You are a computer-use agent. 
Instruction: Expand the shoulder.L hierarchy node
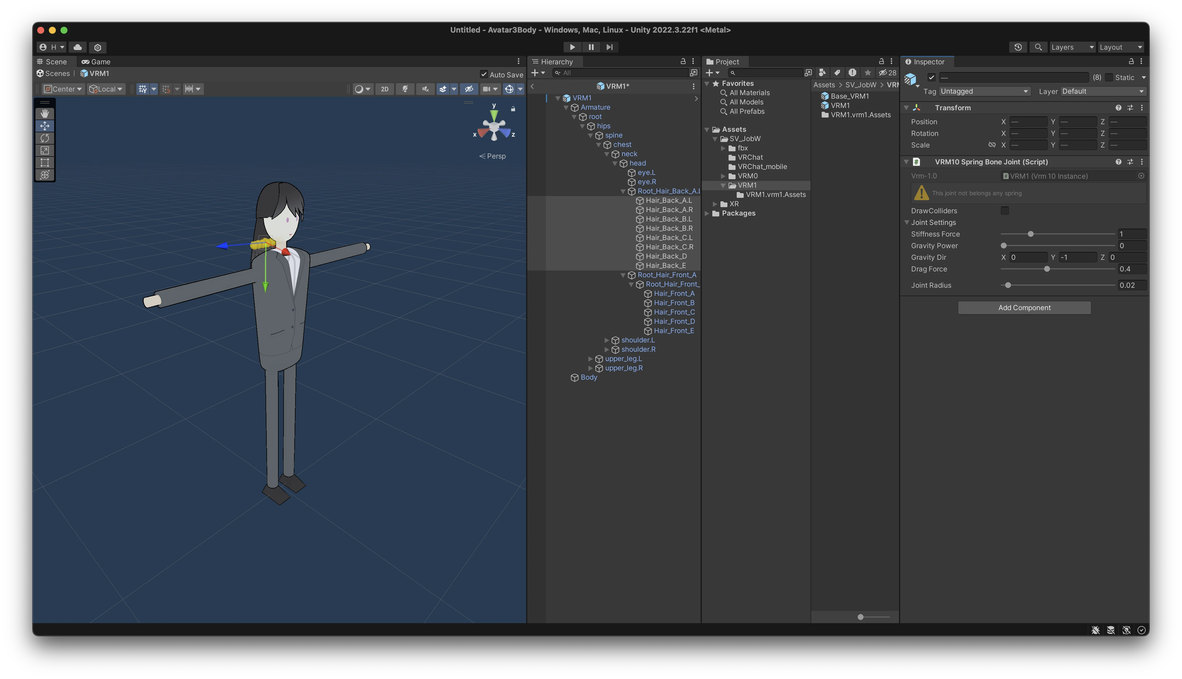(606, 340)
